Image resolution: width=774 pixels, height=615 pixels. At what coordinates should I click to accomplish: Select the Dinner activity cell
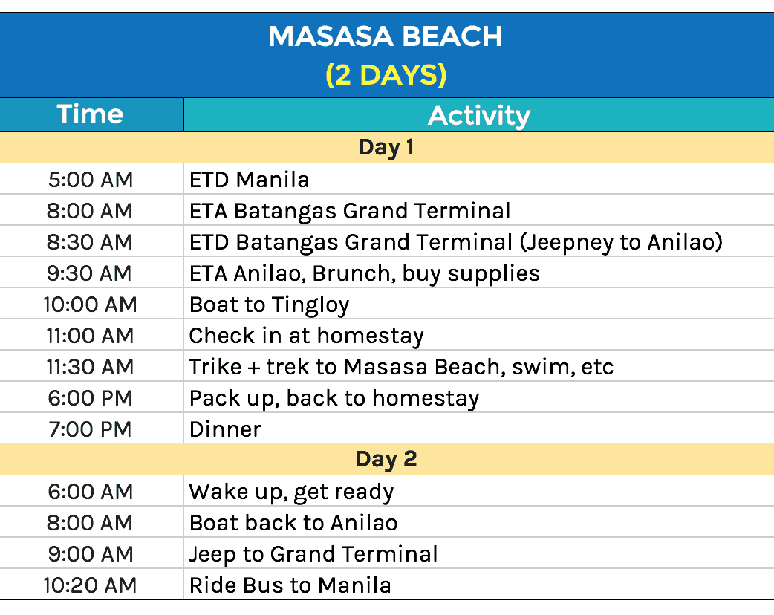click(225, 429)
